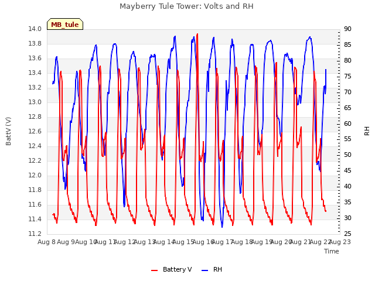Image resolution: width=375 pixels, height=281 pixels.
Task: Click the 11.6 left axis tick label
Action: (35, 204)
